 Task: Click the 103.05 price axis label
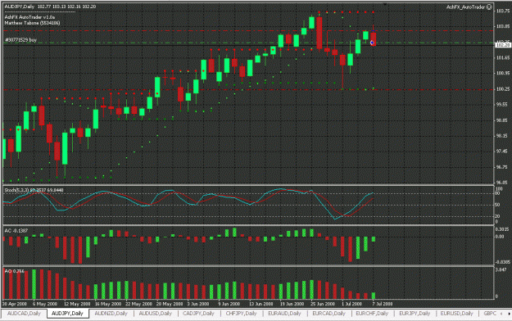click(503, 27)
